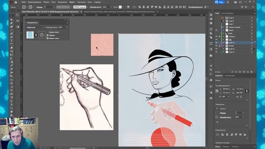The width and height of the screenshot is (265, 149).
Task: Click the reference point grid in Transform
Action: coord(217,91)
